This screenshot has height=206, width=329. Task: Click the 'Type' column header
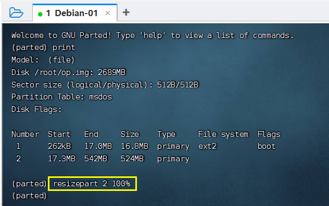coord(167,134)
